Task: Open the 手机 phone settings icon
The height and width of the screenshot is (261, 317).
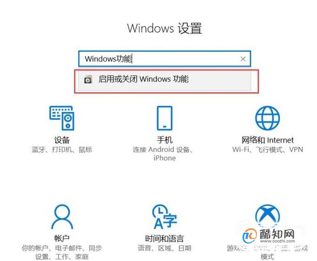Action: pyautogui.click(x=165, y=118)
